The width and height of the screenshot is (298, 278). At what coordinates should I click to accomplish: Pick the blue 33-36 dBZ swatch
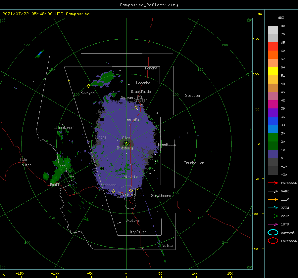point(273,121)
